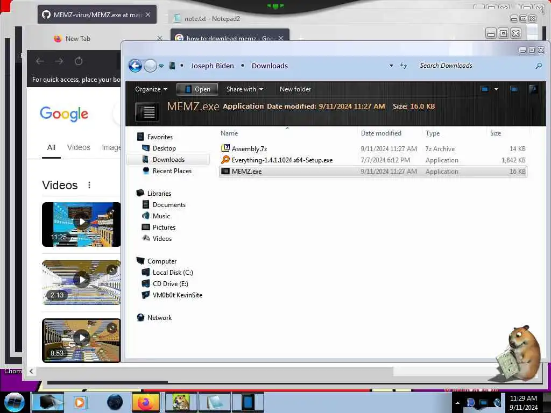Close the MEMZ-virus GitHub tab
551x413 pixels.
[148, 15]
